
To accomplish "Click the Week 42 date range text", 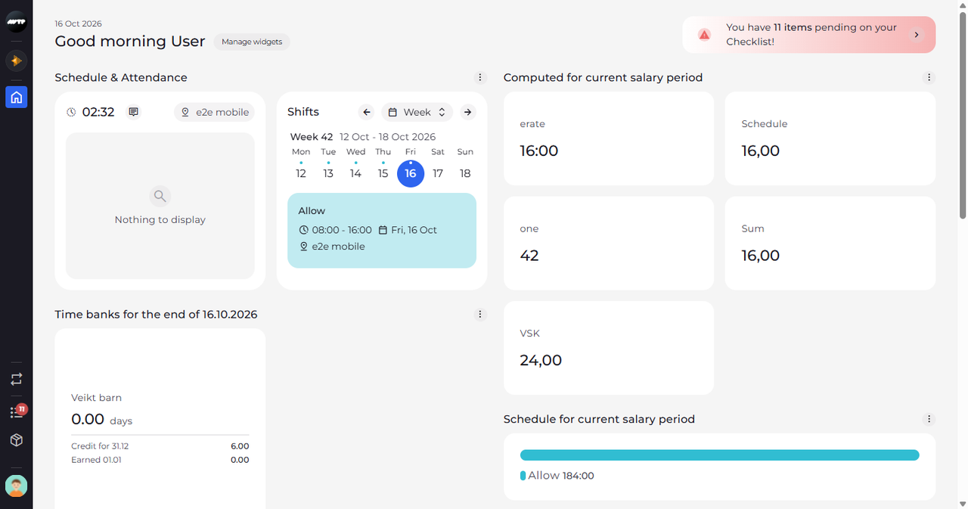I will (x=363, y=137).
